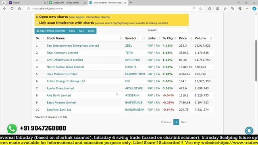258x145 pixels.
Task: Open Axis Bank Limited link
Action: (x=58, y=95)
